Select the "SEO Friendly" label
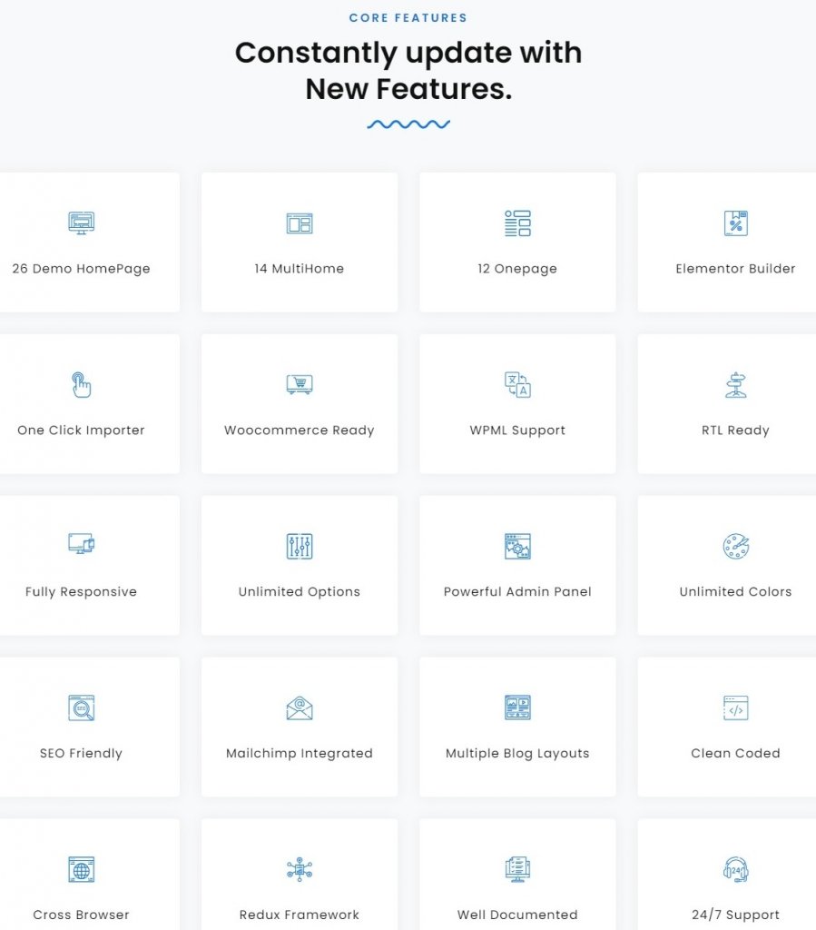This screenshot has width=816, height=930. tap(81, 753)
